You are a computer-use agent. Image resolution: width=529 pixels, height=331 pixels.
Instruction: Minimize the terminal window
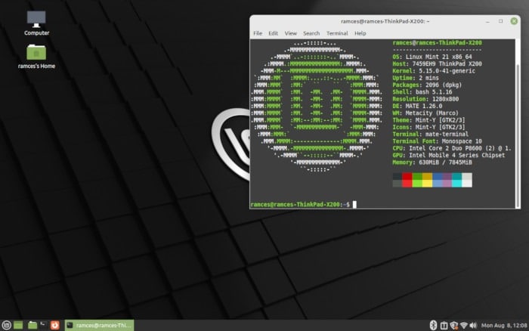pyautogui.click(x=487, y=21)
